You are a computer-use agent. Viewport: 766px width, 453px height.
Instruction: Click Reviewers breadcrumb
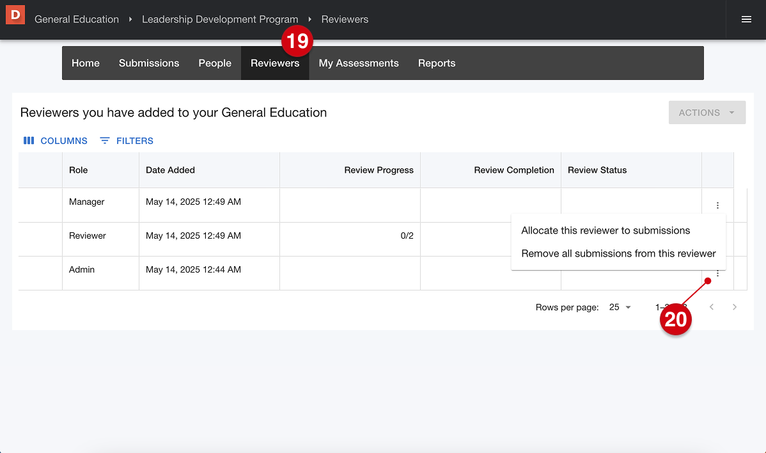[345, 20]
